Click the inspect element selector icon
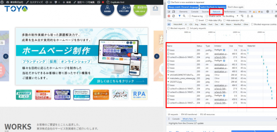 pyautogui.click(x=169, y=12)
